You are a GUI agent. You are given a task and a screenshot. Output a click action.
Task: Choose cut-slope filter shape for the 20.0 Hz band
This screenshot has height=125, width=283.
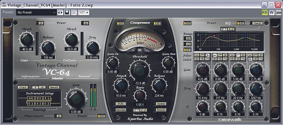pyautogui.click(x=243, y=59)
